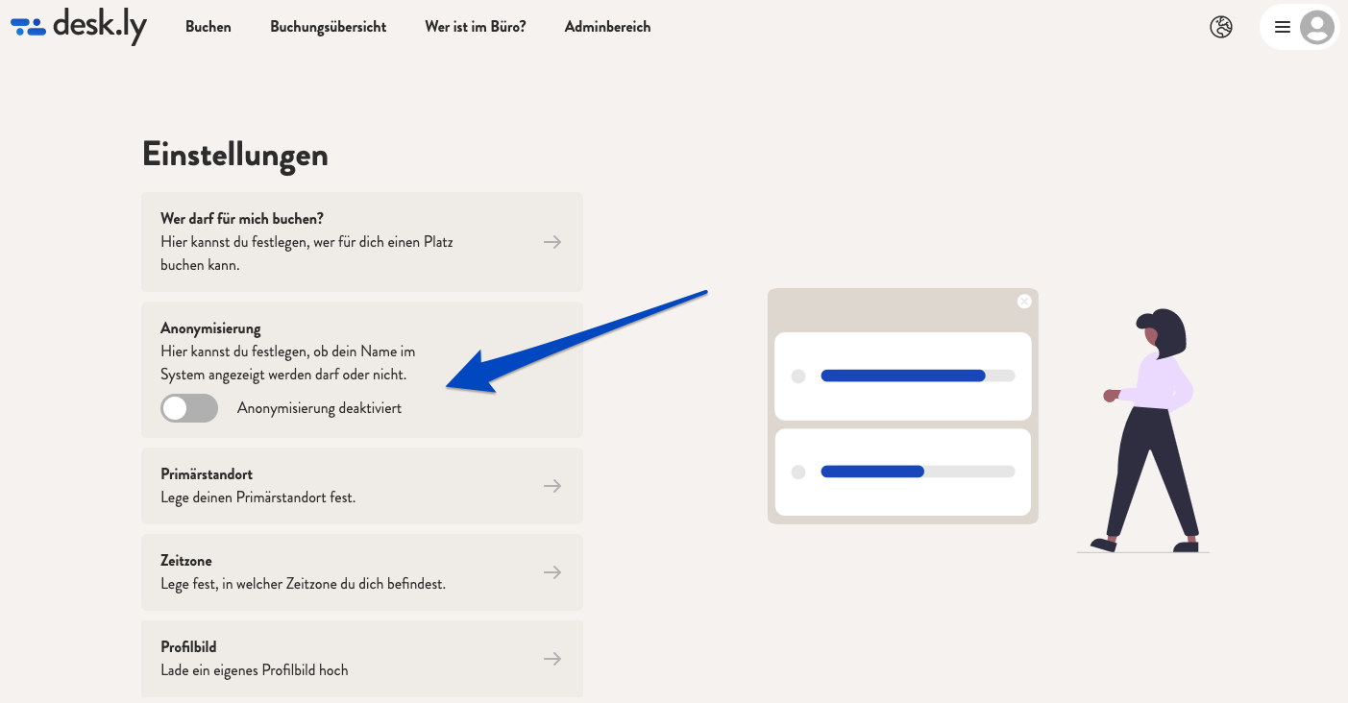
Task: Click Lege deinen Primärstandort fest text
Action: [x=258, y=497]
